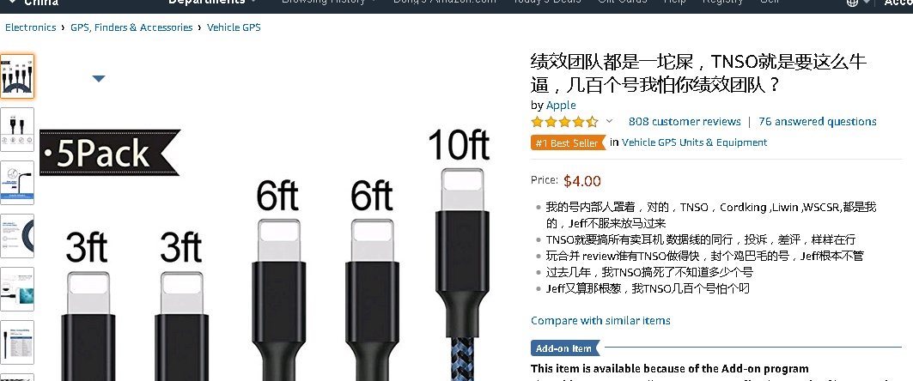The height and width of the screenshot is (381, 913).
Task: Click the #1 Best Seller badge
Action: click(x=568, y=142)
